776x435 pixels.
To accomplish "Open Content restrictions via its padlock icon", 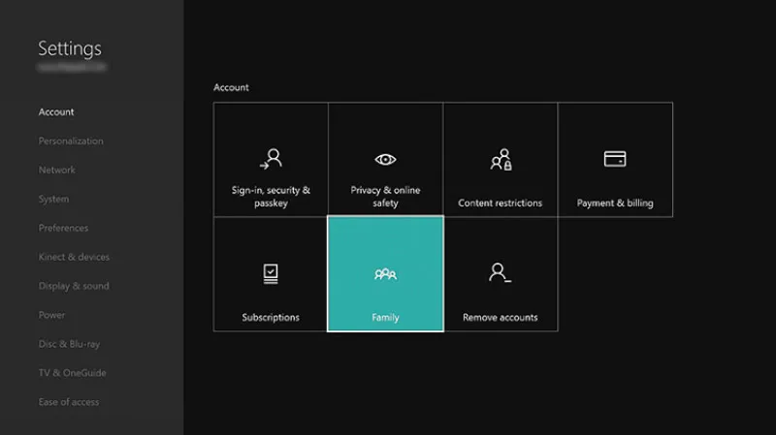I will [x=501, y=159].
